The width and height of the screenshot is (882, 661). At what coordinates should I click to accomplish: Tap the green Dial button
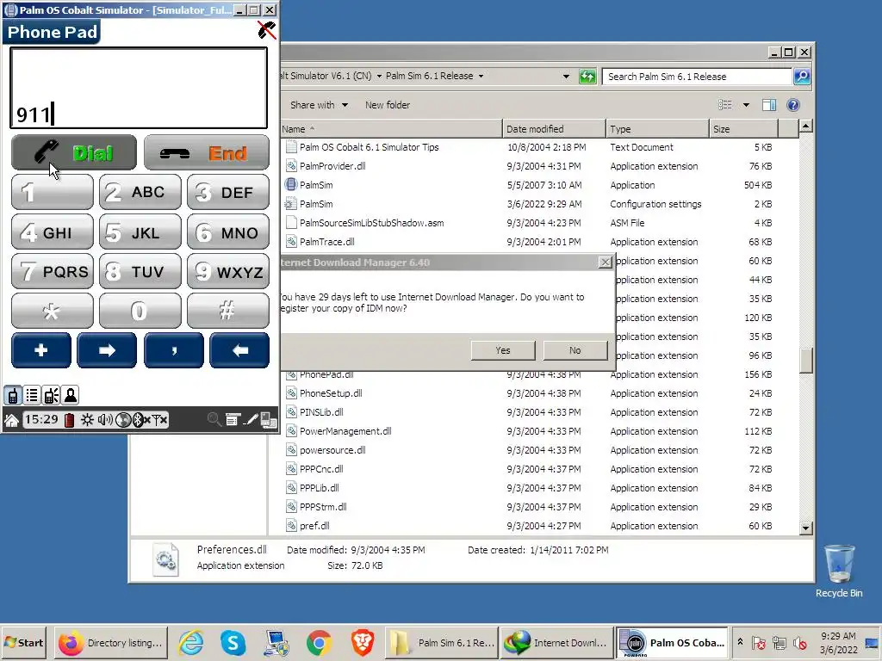point(74,152)
